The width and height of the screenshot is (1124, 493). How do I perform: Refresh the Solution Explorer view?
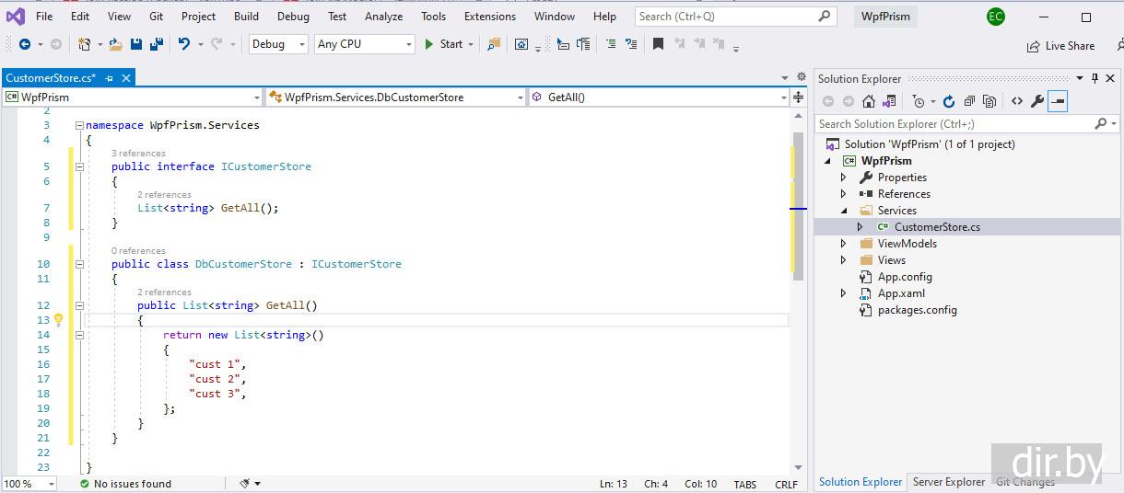coord(949,101)
